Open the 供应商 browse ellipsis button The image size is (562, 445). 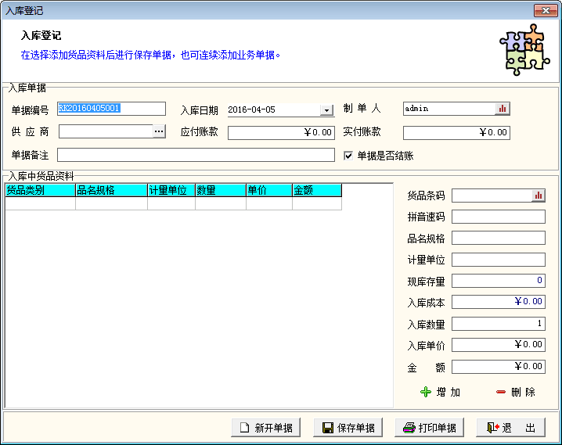pyautogui.click(x=159, y=131)
